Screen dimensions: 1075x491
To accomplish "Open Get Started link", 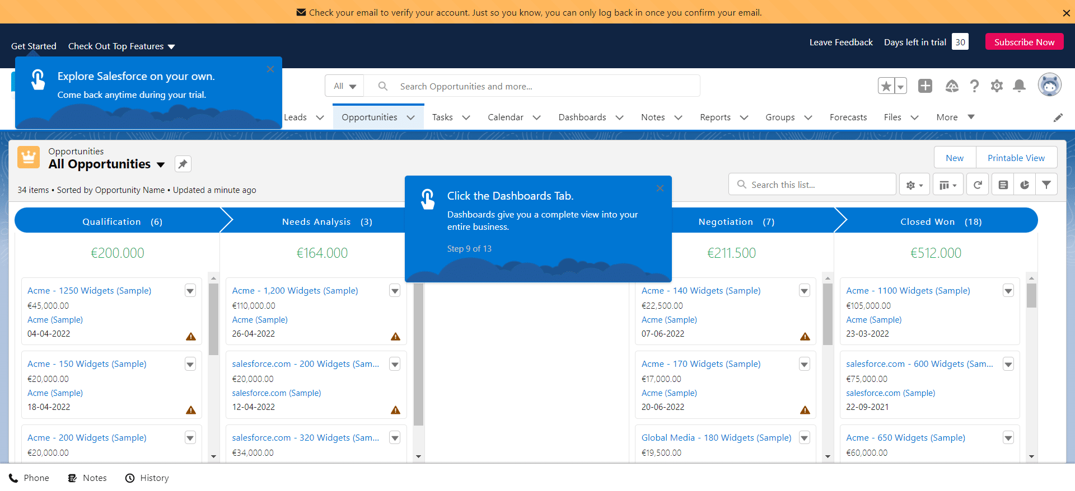I will point(34,46).
